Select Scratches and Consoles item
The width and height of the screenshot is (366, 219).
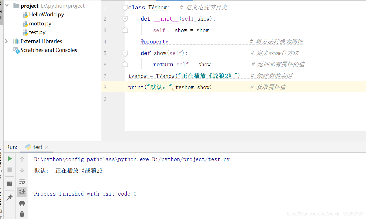(49, 50)
